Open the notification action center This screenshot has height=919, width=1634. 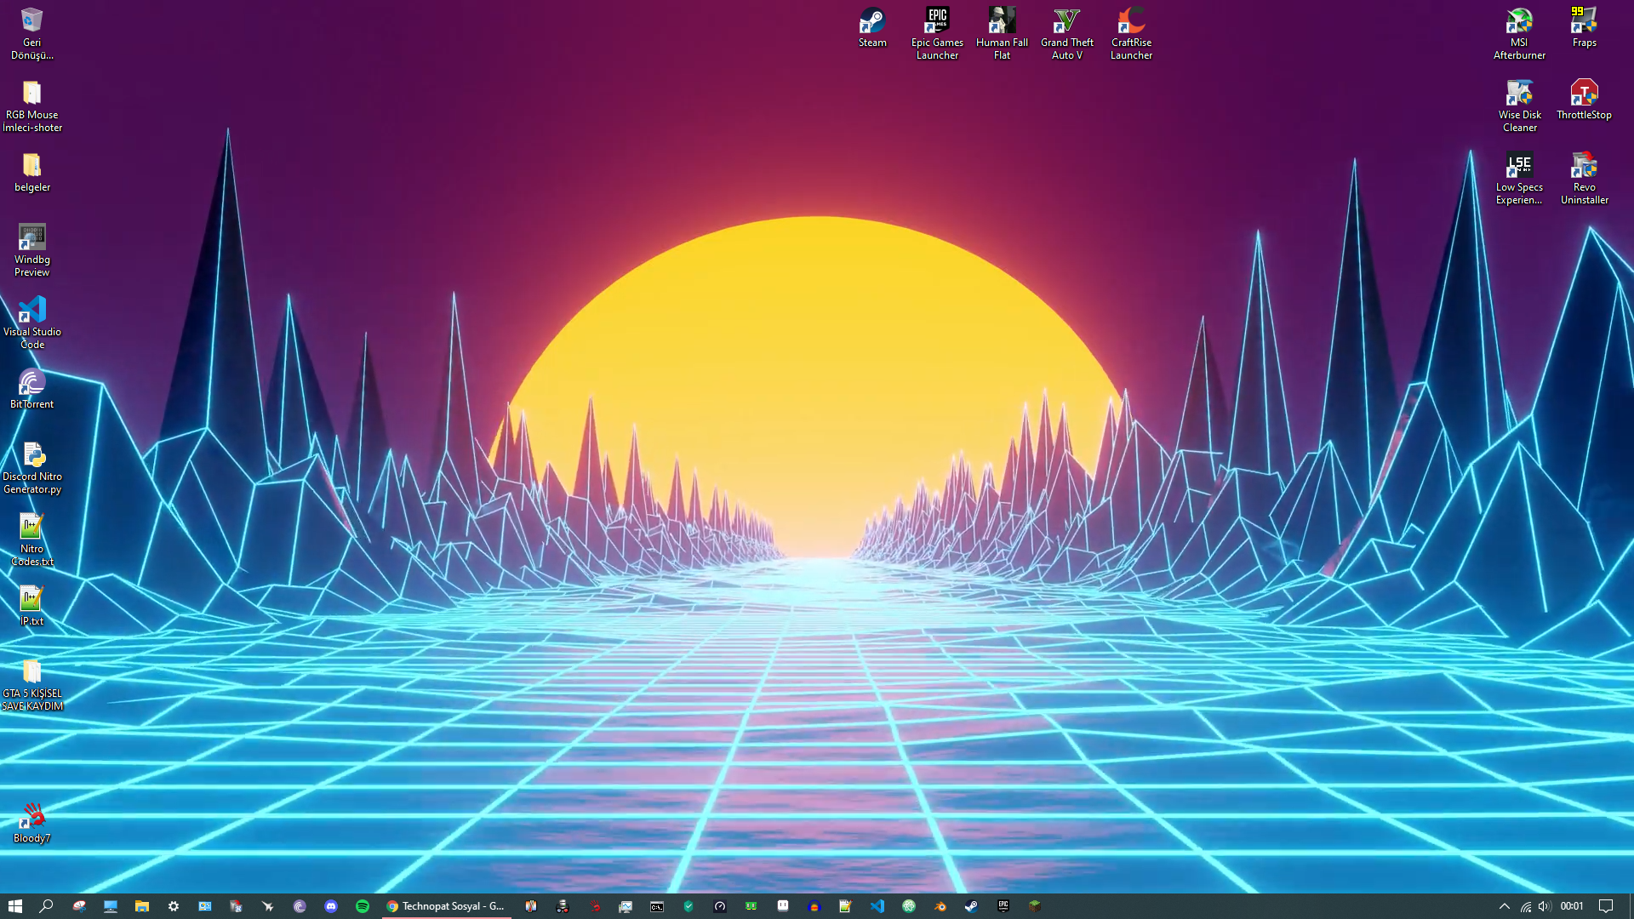point(1606,906)
